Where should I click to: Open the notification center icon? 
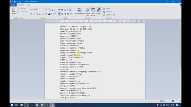177,105
